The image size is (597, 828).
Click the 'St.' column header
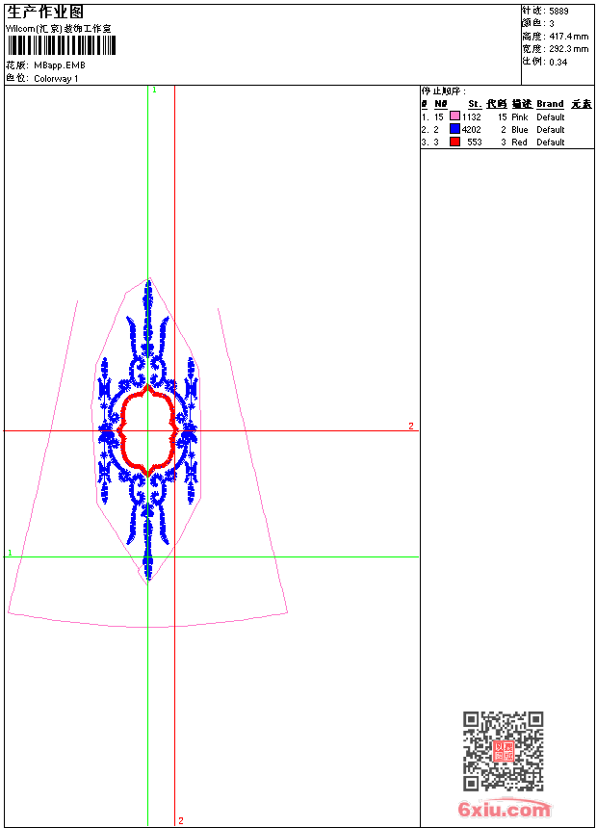coord(475,104)
